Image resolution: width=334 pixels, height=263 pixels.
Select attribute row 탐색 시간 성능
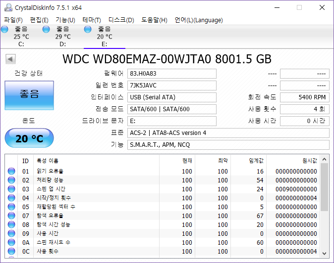pos(163,225)
